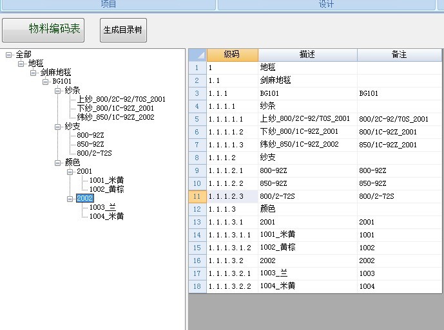Collapse the 颜色 tree branch
This screenshot has height=330, width=444.
[58, 163]
